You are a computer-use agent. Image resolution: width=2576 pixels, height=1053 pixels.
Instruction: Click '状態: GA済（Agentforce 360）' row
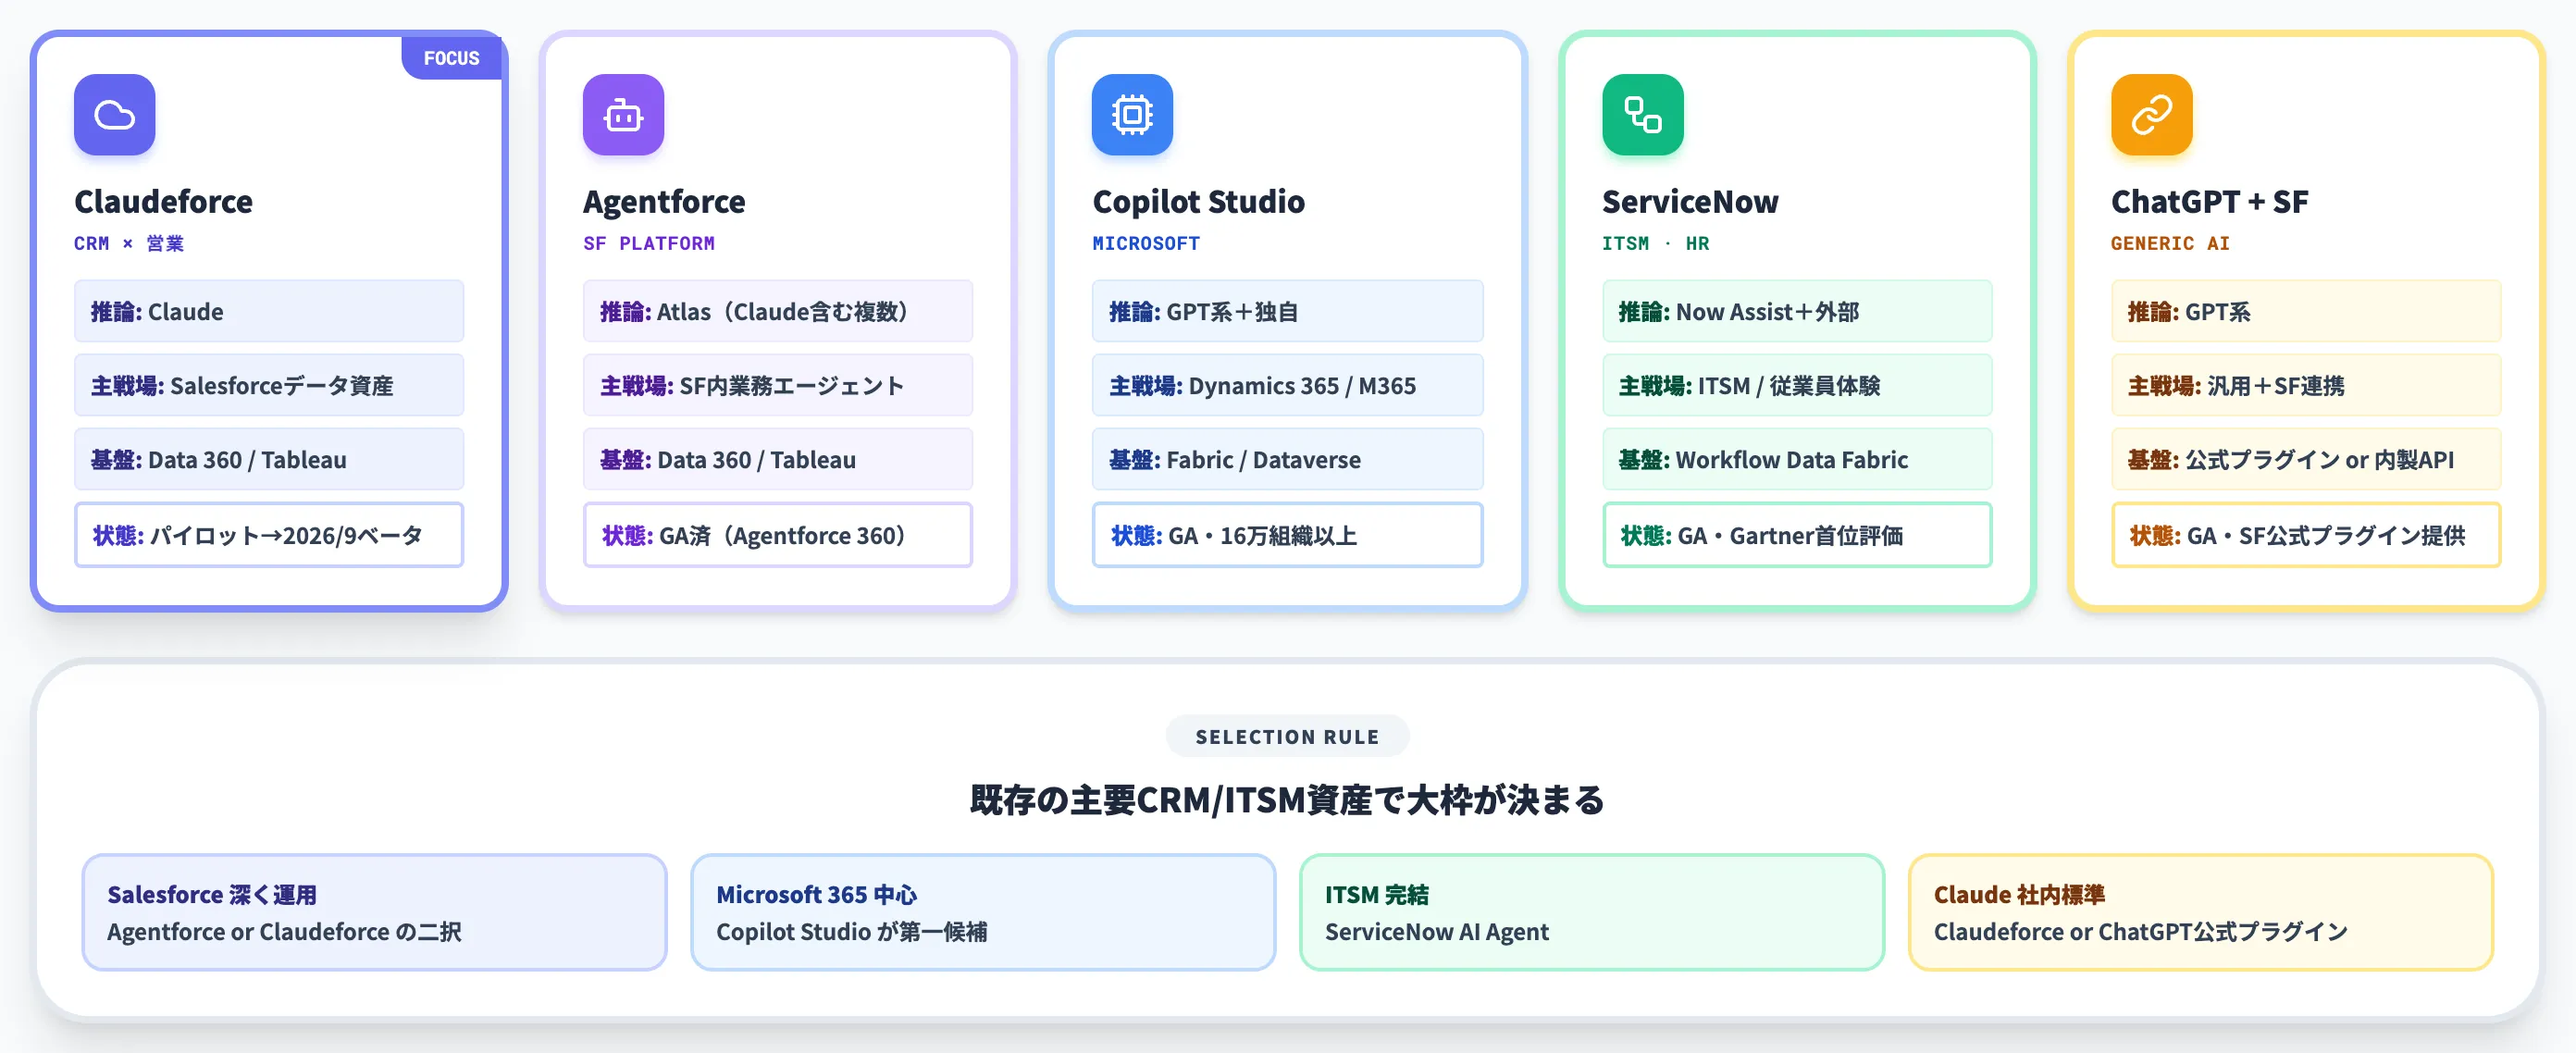[x=778, y=535]
